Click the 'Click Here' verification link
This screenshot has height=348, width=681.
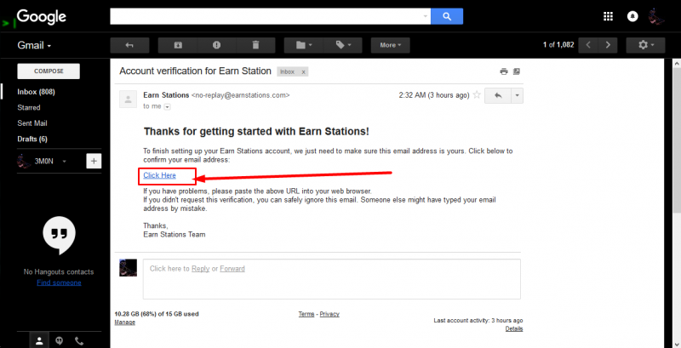[159, 175]
